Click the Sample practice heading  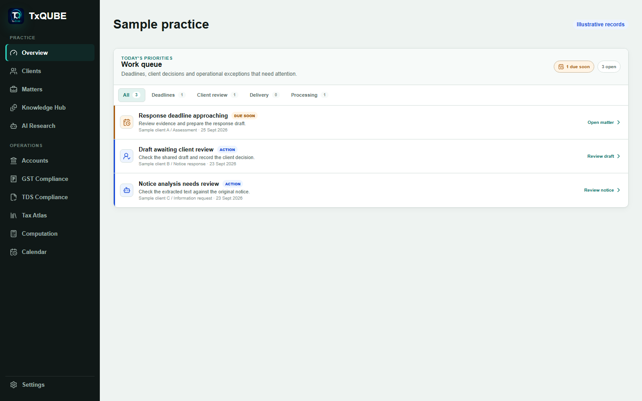click(161, 24)
